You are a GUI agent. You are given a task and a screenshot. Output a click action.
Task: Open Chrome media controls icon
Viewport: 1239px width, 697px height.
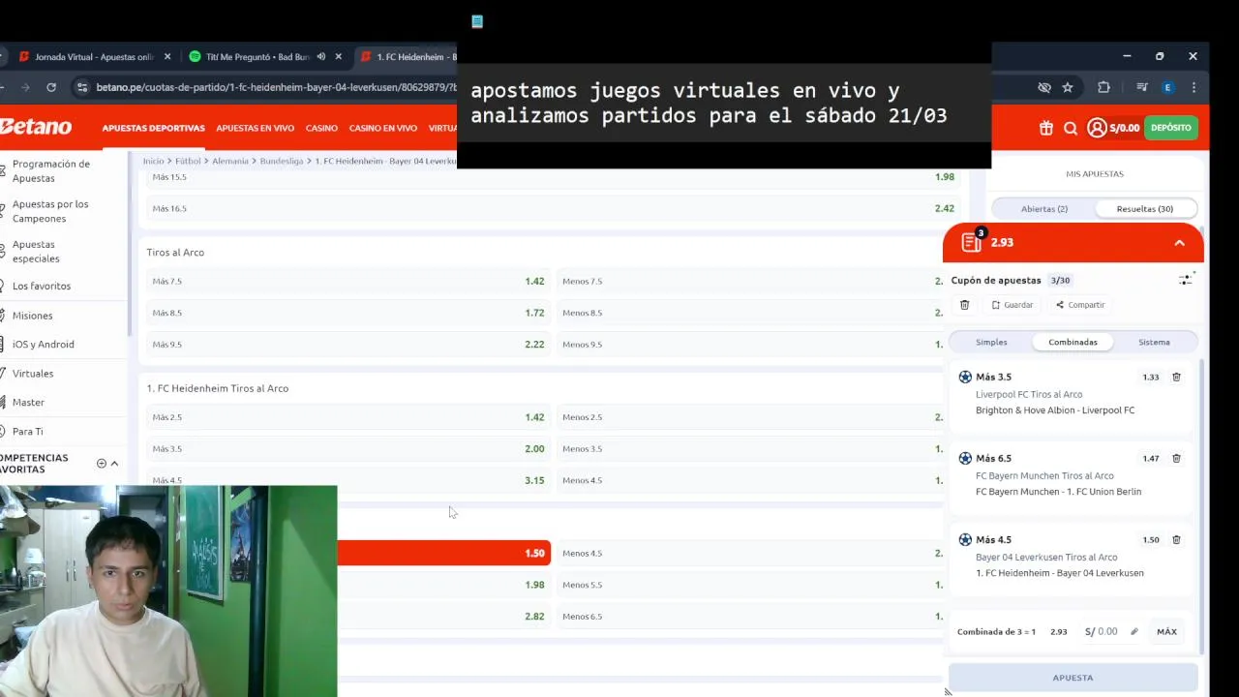1141,87
